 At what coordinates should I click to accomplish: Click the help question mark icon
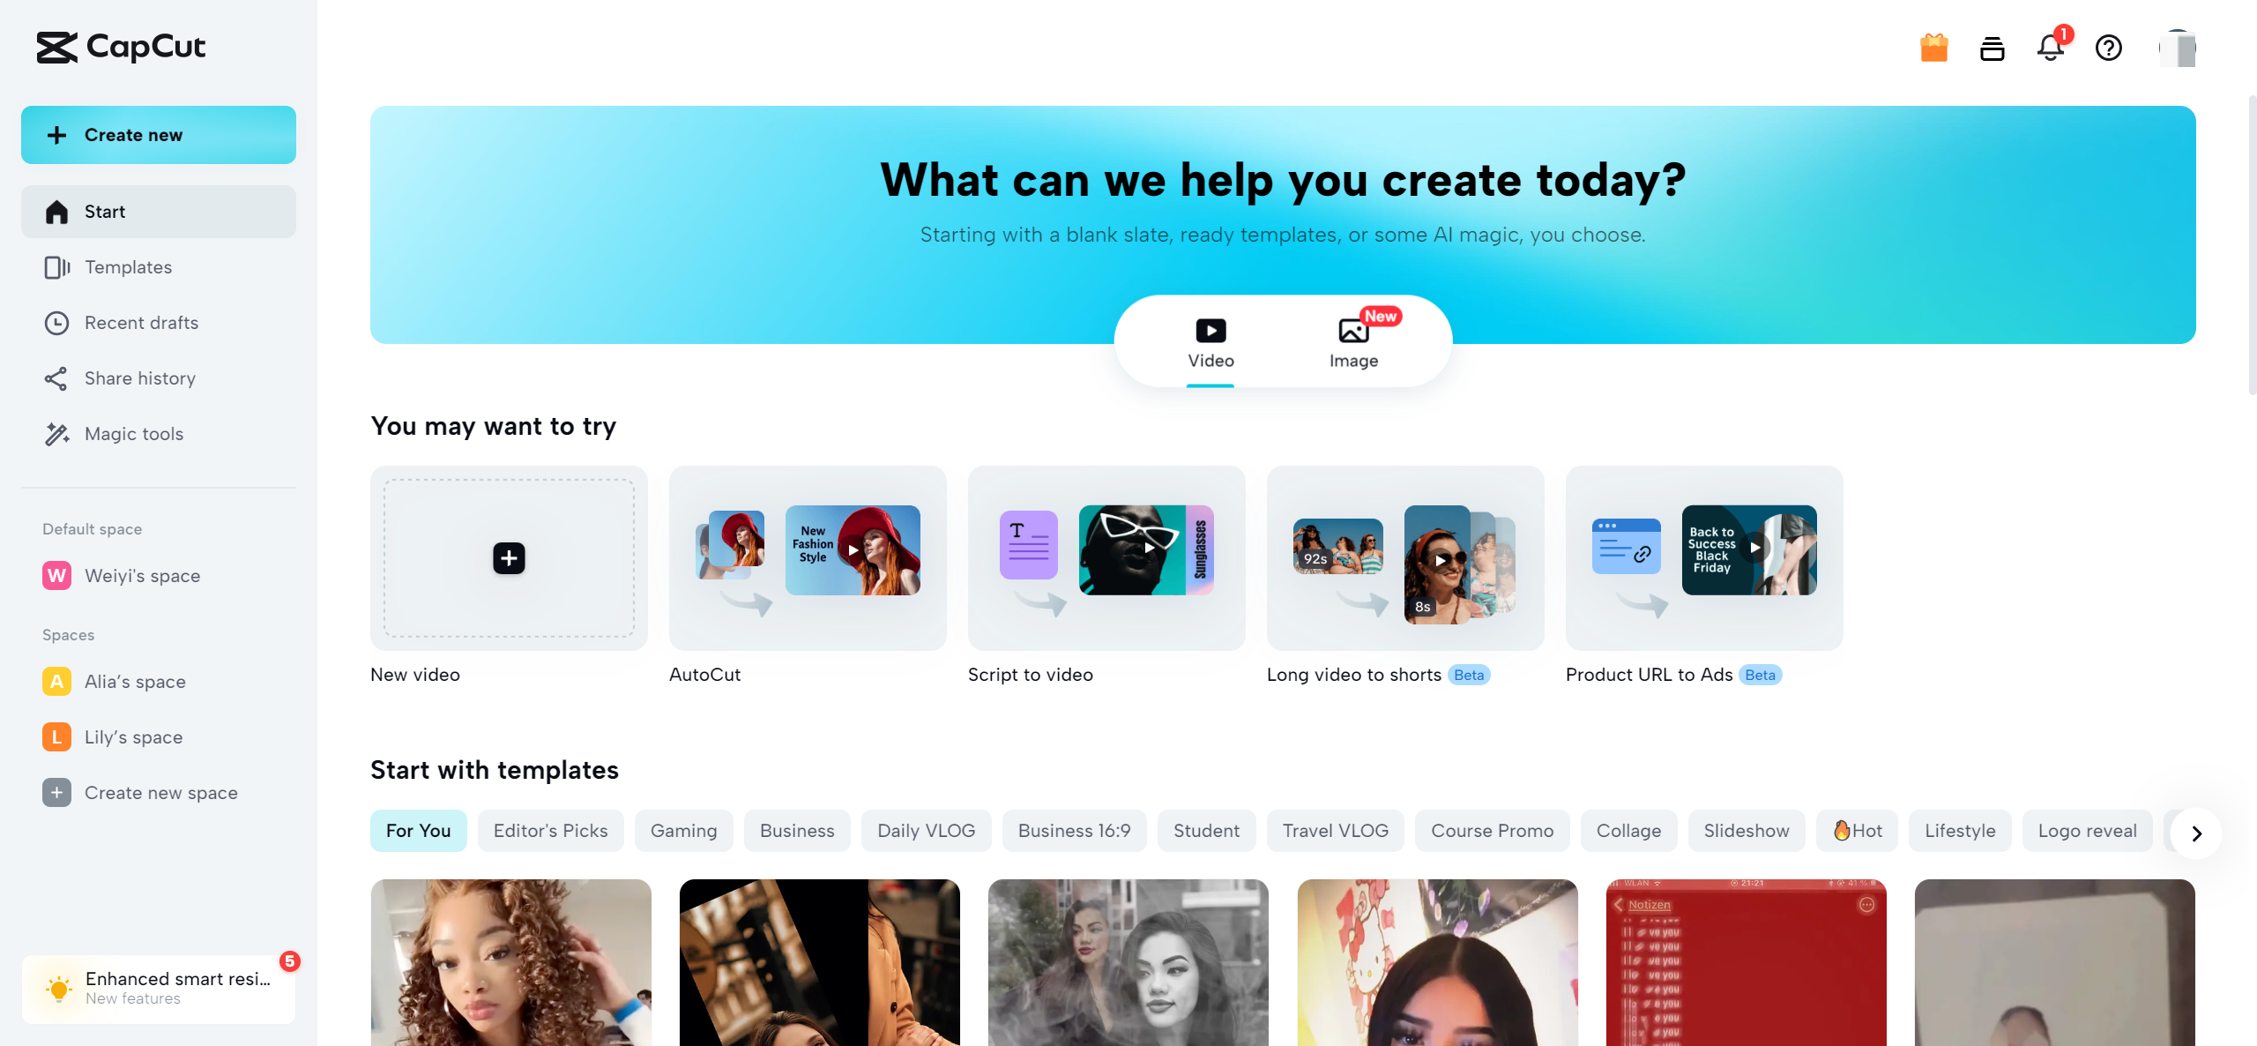click(2107, 46)
